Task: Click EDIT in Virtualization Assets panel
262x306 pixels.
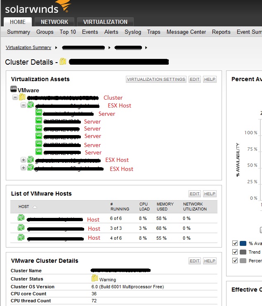Action: click(x=195, y=79)
